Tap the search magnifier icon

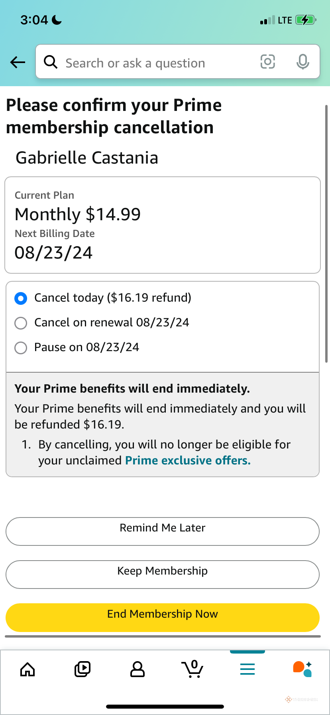point(51,62)
